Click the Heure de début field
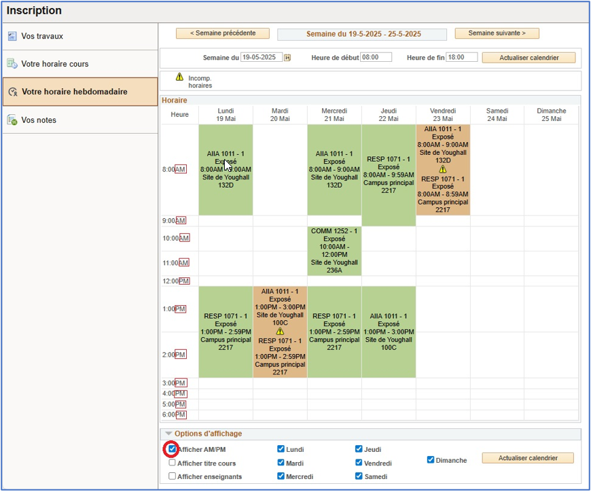591x492 pixels. [376, 58]
